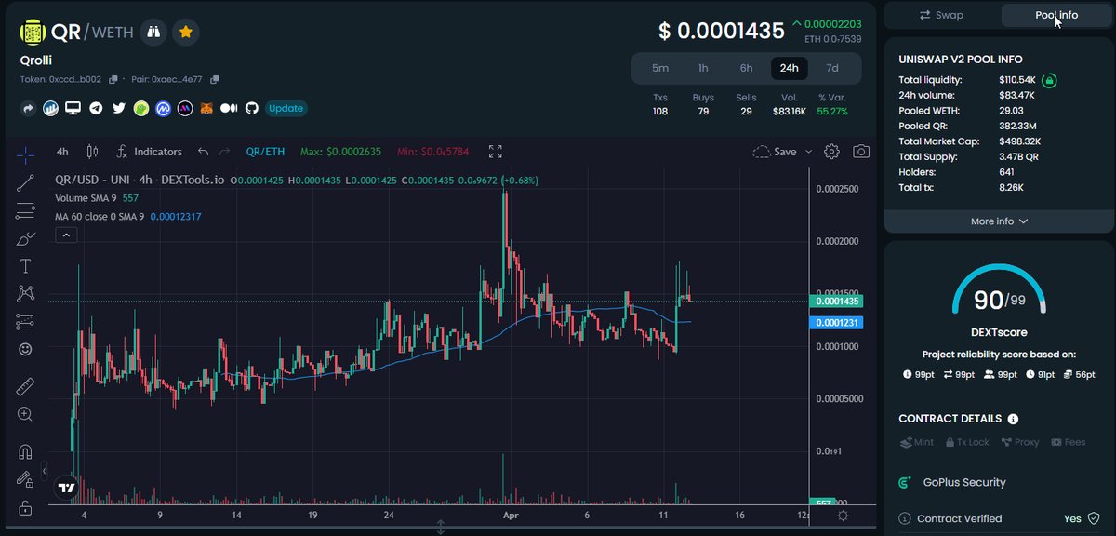
Task: Toggle lock all drawing tools
Action: pyautogui.click(x=26, y=508)
